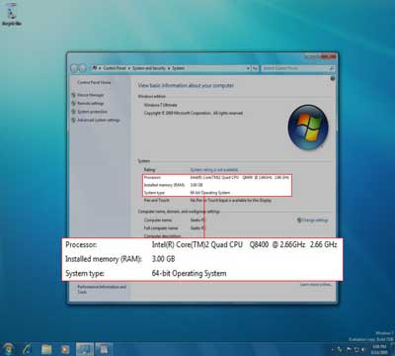Image resolution: width=395 pixels, height=356 pixels.
Task: Click the volume speaker tray icon
Action: 363,349
